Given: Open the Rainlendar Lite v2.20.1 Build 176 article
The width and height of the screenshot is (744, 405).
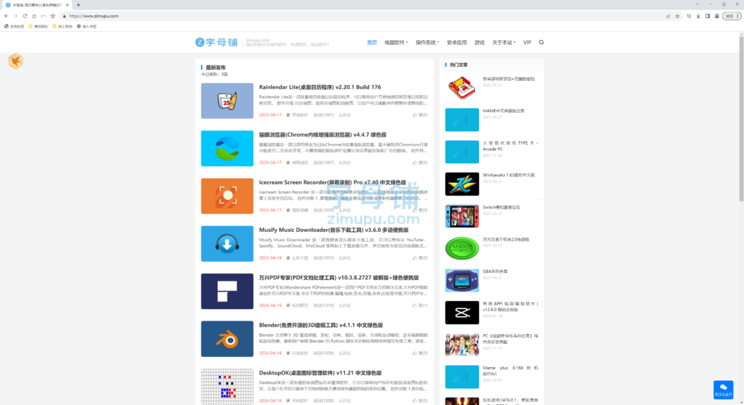Looking at the screenshot, I should [x=320, y=87].
